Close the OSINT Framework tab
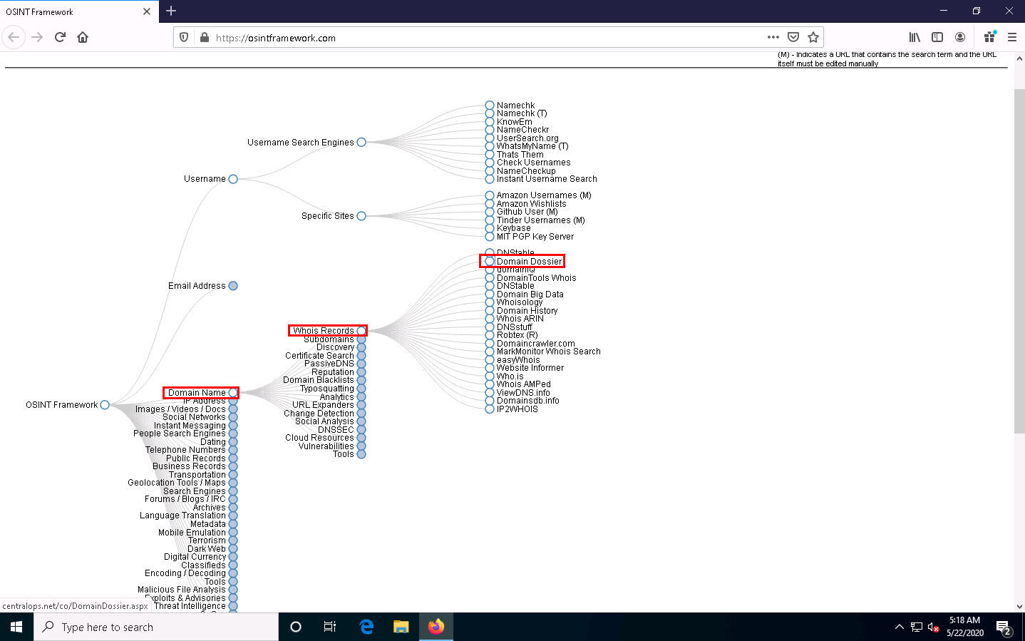The height and width of the screenshot is (641, 1025). (146, 11)
